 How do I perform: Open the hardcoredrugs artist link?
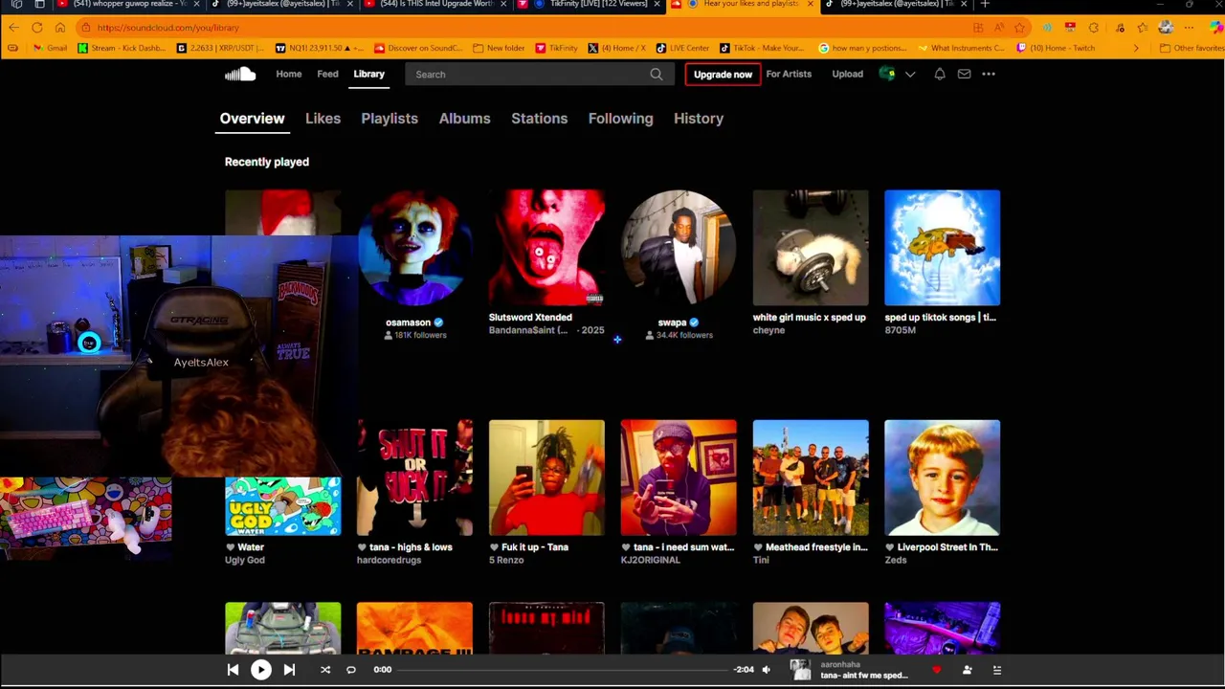(389, 560)
